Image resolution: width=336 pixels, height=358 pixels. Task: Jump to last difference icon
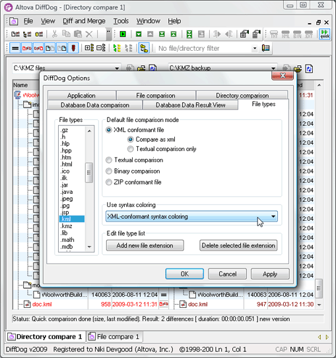coord(162,34)
